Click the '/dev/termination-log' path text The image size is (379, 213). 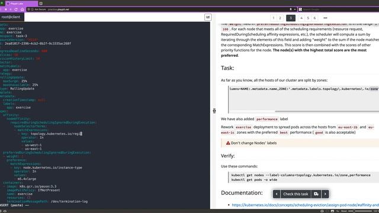[x=69, y=201]
